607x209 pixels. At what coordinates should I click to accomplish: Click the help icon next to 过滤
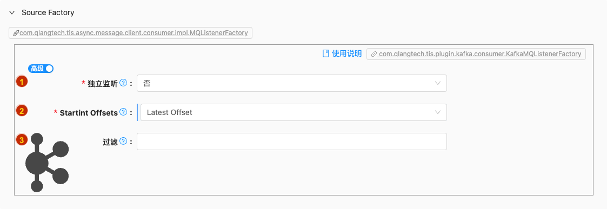[123, 141]
